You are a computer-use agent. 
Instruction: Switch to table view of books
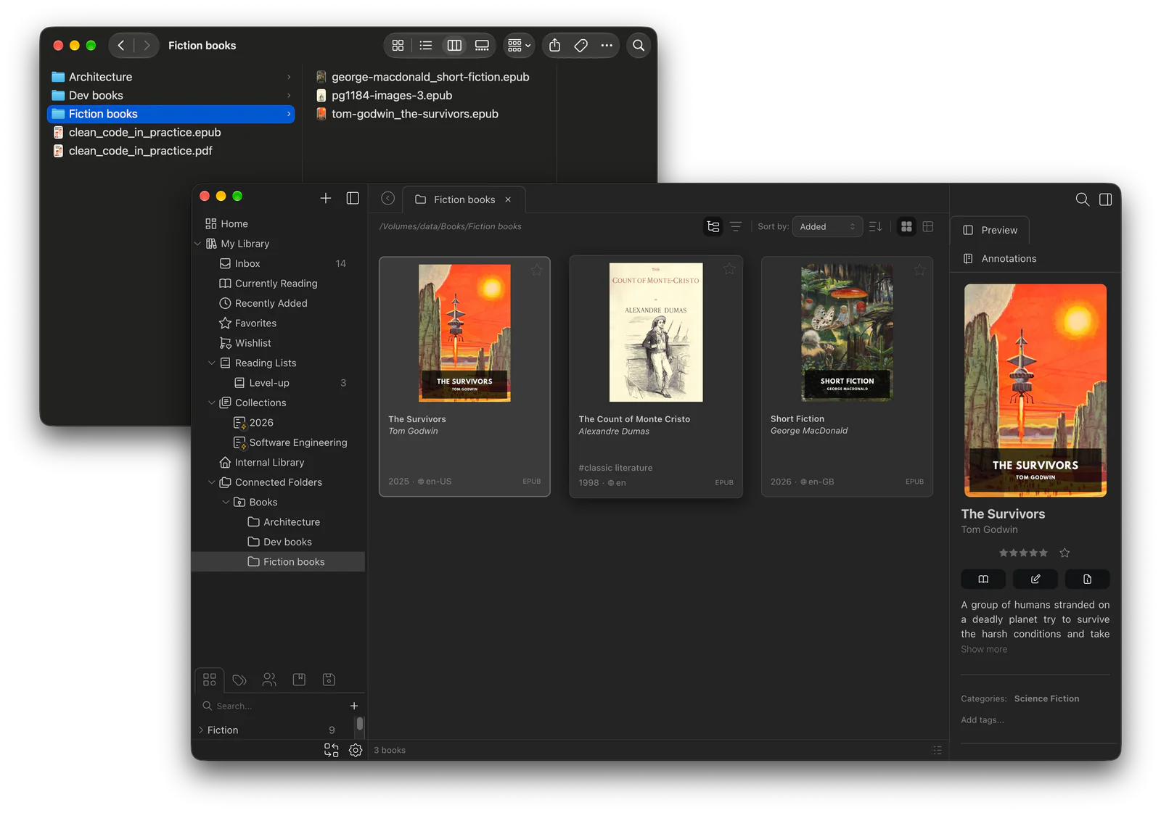click(x=928, y=227)
